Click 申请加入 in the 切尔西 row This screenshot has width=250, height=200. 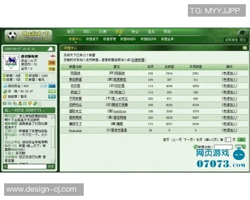(230, 86)
